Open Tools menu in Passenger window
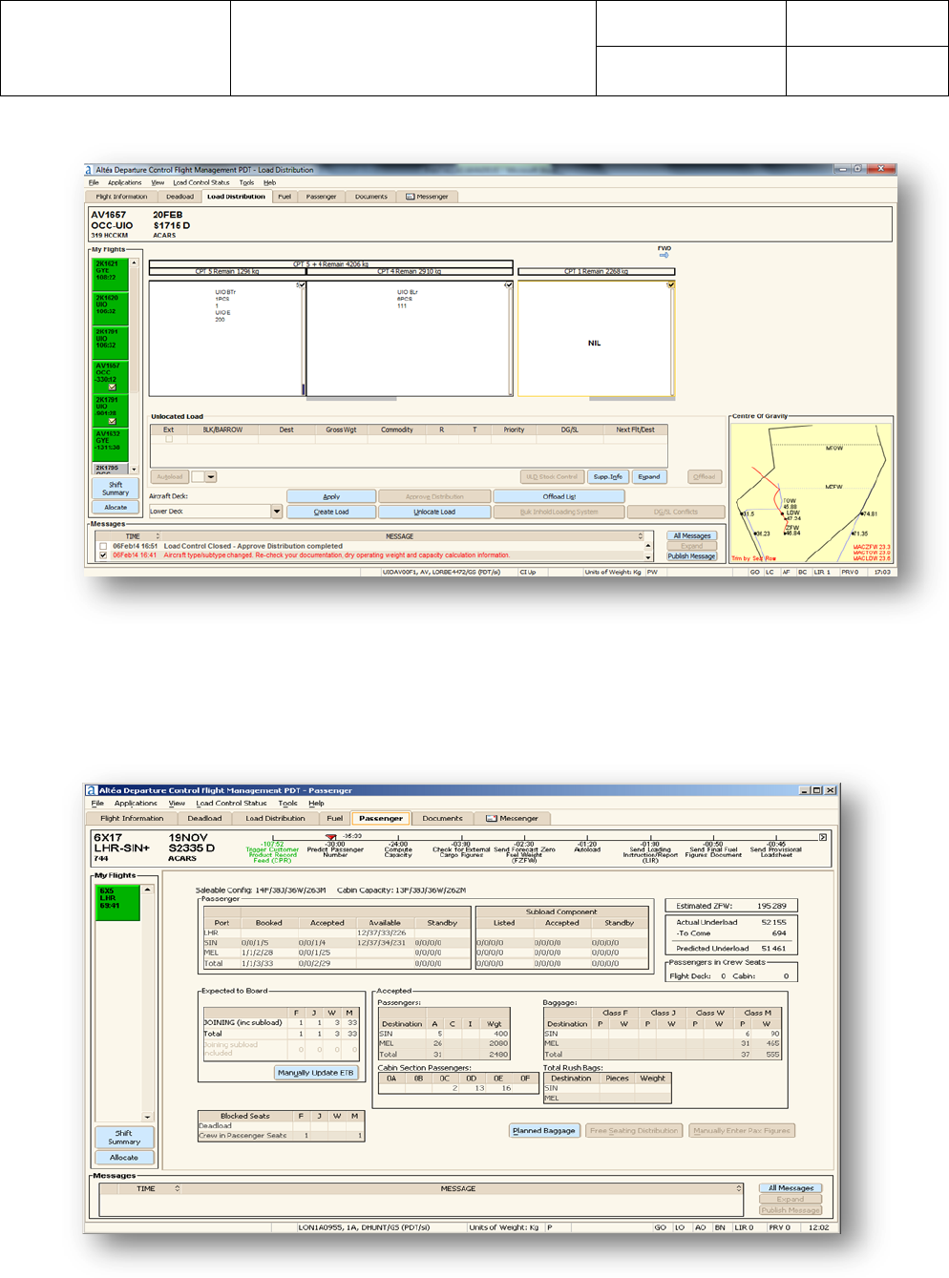949x1278 pixels. click(287, 804)
